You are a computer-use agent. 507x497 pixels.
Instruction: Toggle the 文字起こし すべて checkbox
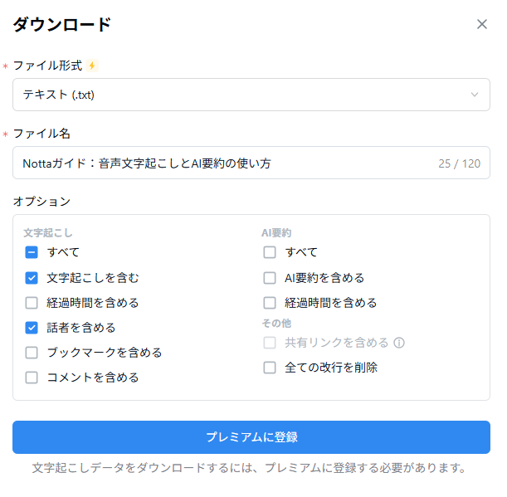(32, 252)
